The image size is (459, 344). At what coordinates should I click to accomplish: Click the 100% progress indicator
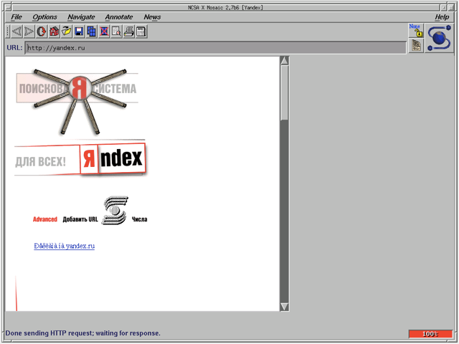[430, 333]
